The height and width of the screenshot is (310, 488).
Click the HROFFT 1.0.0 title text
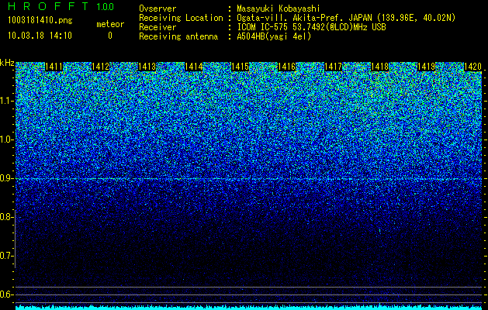pyautogui.click(x=61, y=6)
